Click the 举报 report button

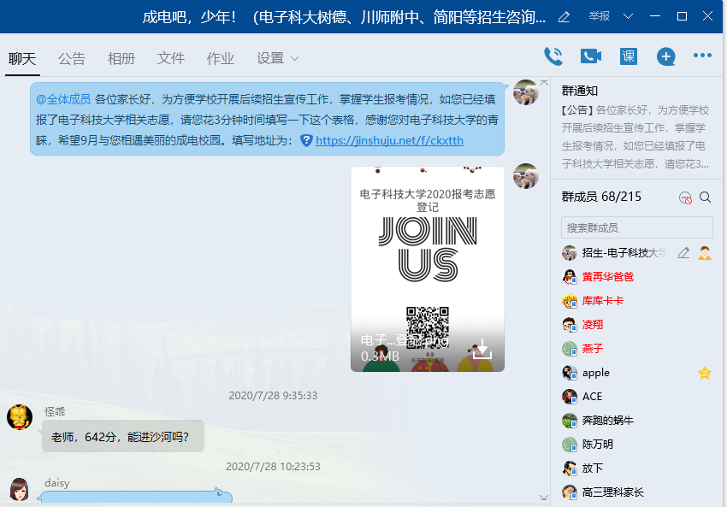600,17
